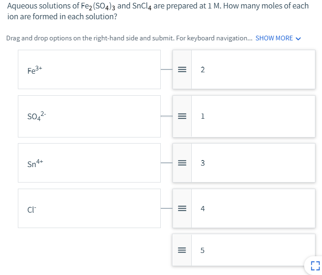Viewport: 322px width, 275px height.
Task: Select the Sn4+ ion box
Action: click(89, 162)
